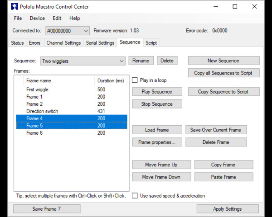Expand the Connected to device dropdown
This screenshot has width=272, height=217.
[68, 31]
